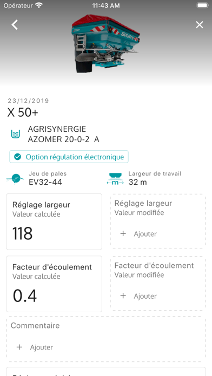Tap the Jeu de pales vane icon

15,179
